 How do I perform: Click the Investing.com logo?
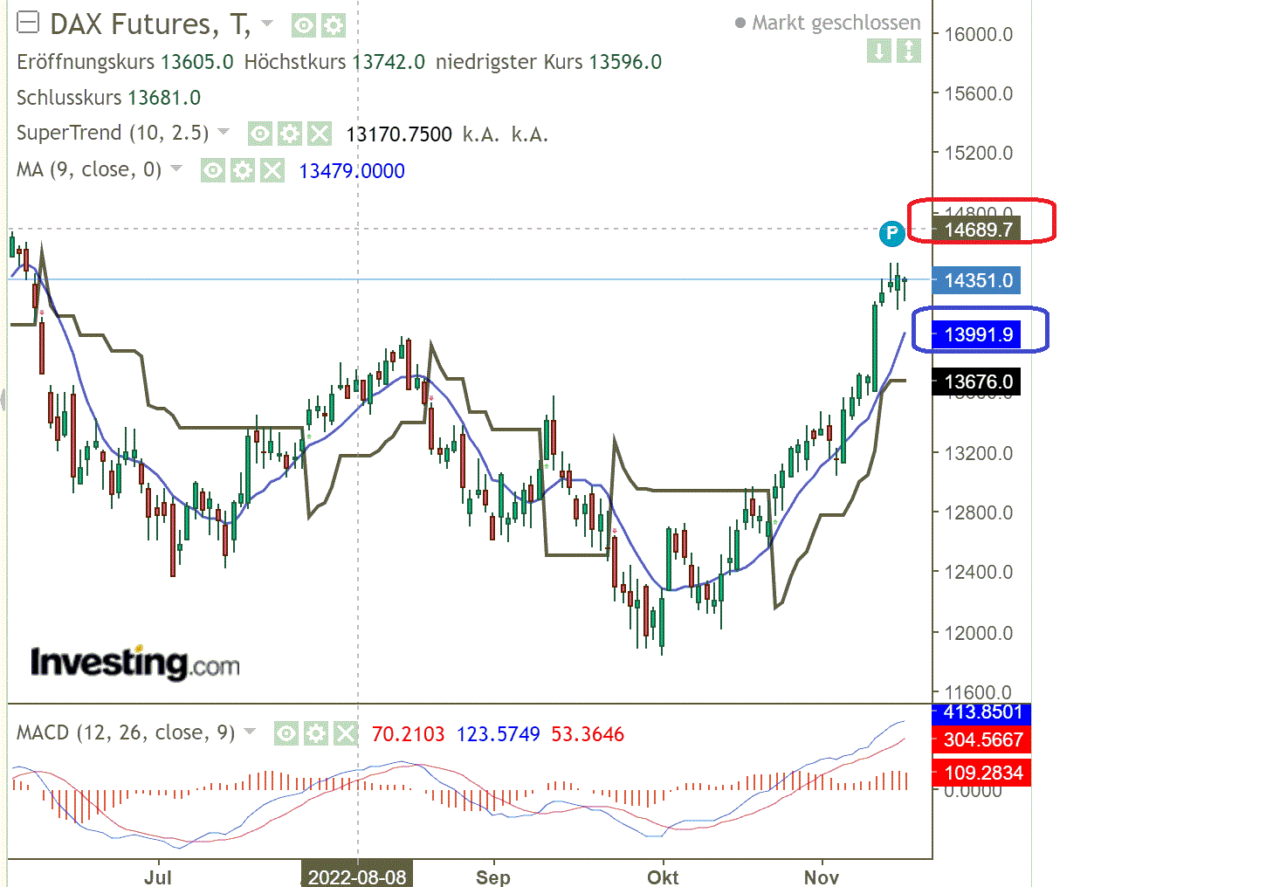coord(135,662)
